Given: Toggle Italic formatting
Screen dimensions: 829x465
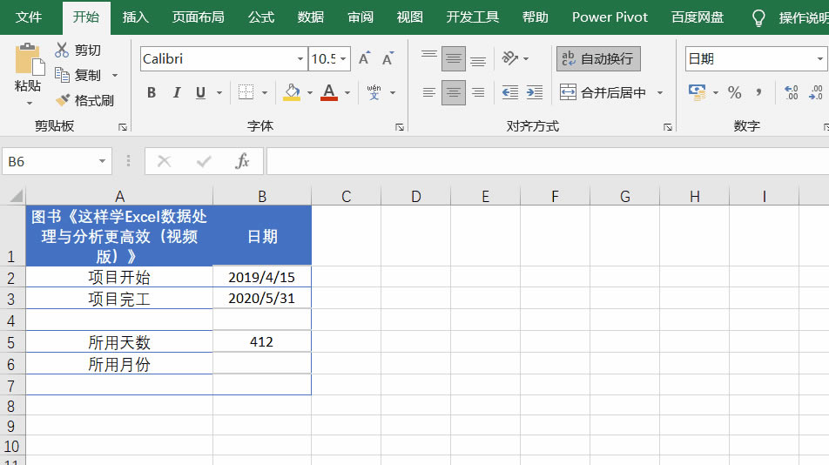Looking at the screenshot, I should 177,92.
